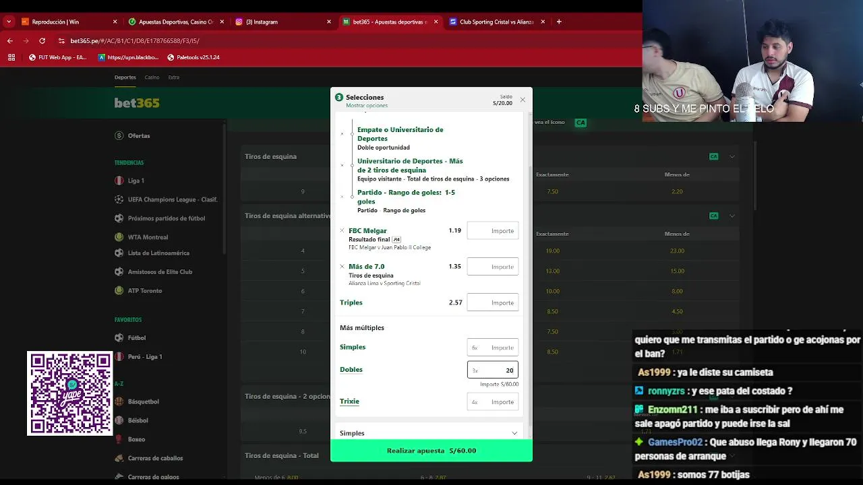Reload the bet365 page
Viewport: 863px width, 485px height.
tap(42, 40)
